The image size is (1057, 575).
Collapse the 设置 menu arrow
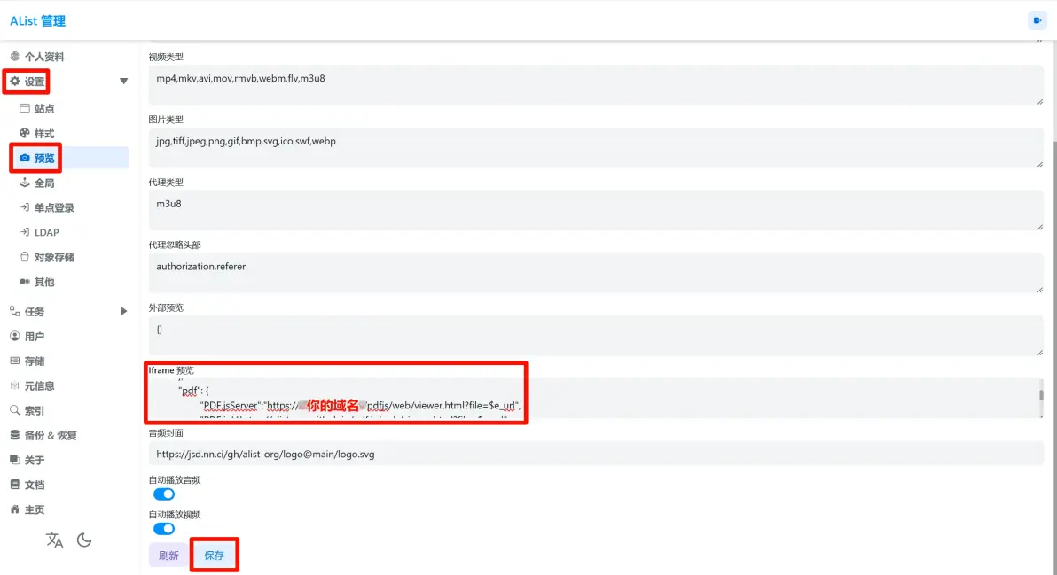click(x=123, y=82)
